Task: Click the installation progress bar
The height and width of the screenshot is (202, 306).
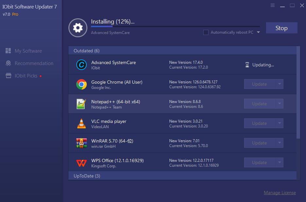Action: (x=175, y=26)
